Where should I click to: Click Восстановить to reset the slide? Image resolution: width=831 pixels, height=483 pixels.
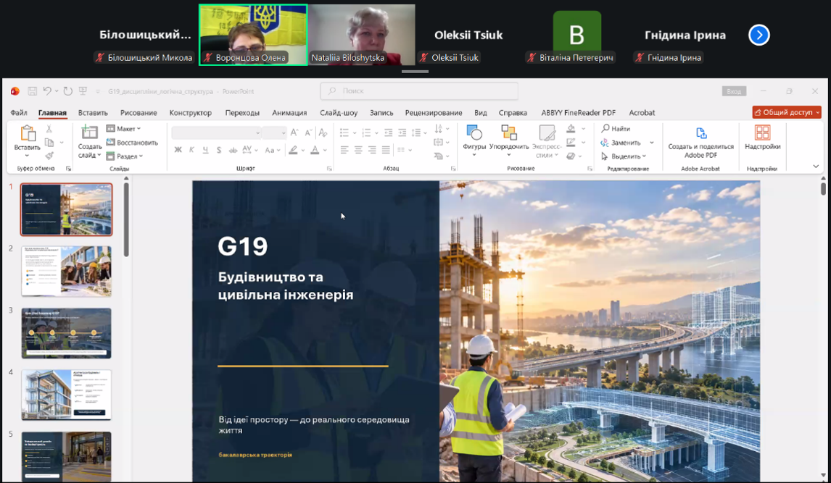[x=132, y=143]
